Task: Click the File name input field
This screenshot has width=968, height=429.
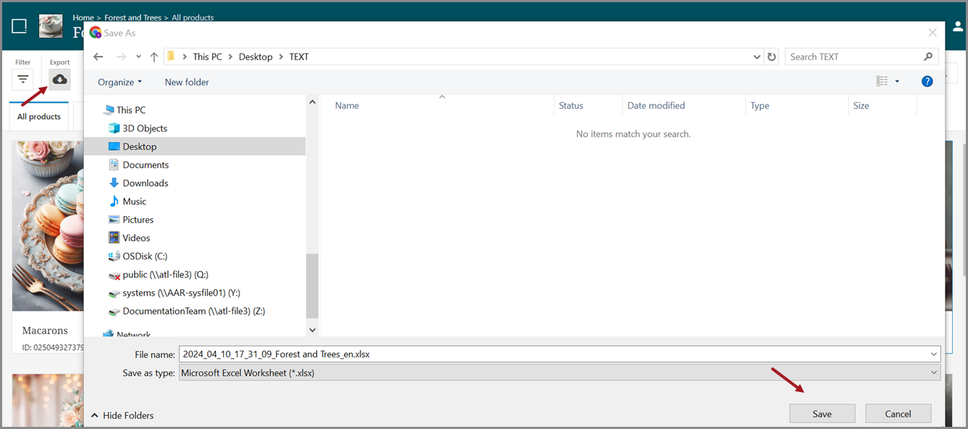Action: [554, 354]
